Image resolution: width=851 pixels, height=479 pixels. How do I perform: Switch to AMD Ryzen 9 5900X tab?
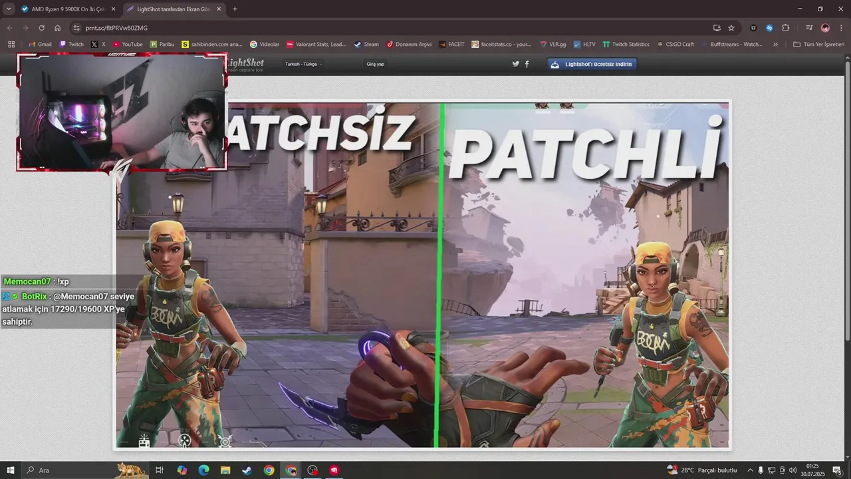(68, 9)
